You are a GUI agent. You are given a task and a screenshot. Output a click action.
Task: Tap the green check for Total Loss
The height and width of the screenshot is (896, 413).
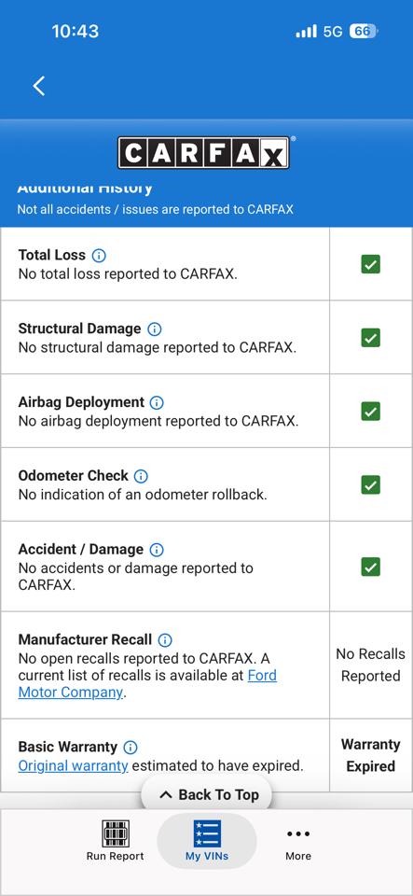click(x=371, y=264)
